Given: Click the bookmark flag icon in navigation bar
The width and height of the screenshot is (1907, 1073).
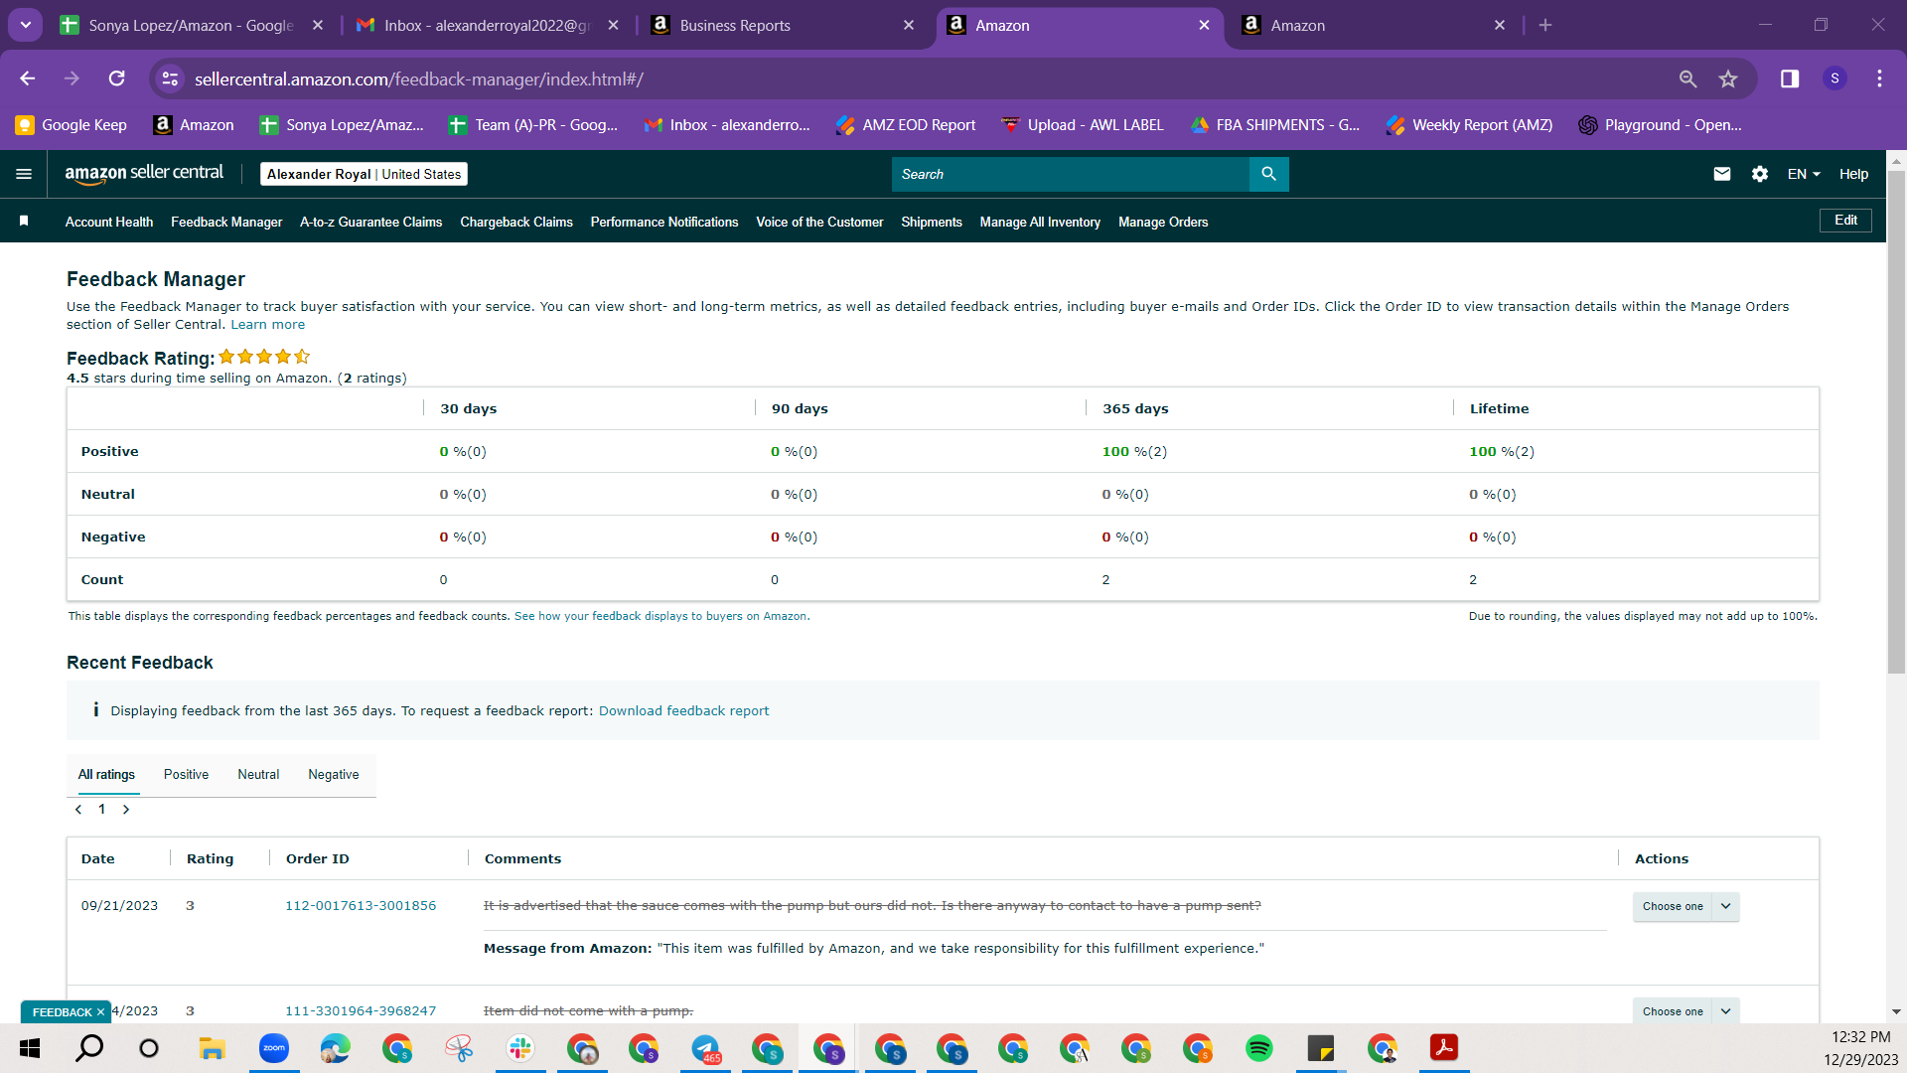Looking at the screenshot, I should 24,221.
